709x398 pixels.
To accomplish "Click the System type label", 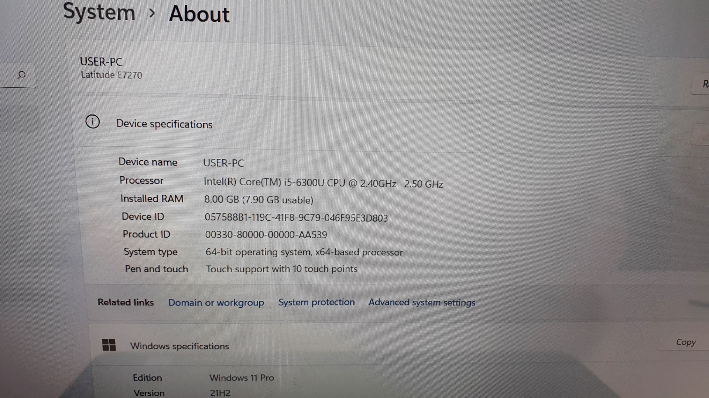I will (x=151, y=252).
